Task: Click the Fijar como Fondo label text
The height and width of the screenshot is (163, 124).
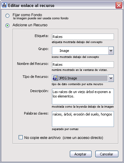Action: (27, 15)
